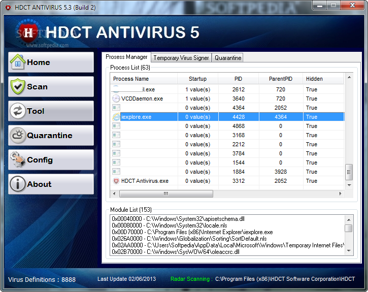Image resolution: width=368 pixels, height=292 pixels.
Task: Click the Quarantine sun-cloud icon
Action: 18,135
